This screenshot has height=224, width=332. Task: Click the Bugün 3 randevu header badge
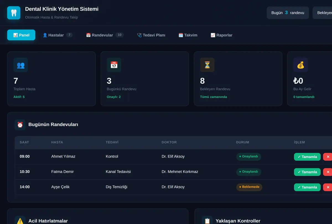[288, 13]
